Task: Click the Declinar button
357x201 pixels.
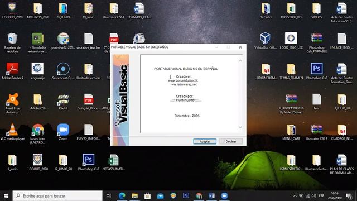Action: 231,141
